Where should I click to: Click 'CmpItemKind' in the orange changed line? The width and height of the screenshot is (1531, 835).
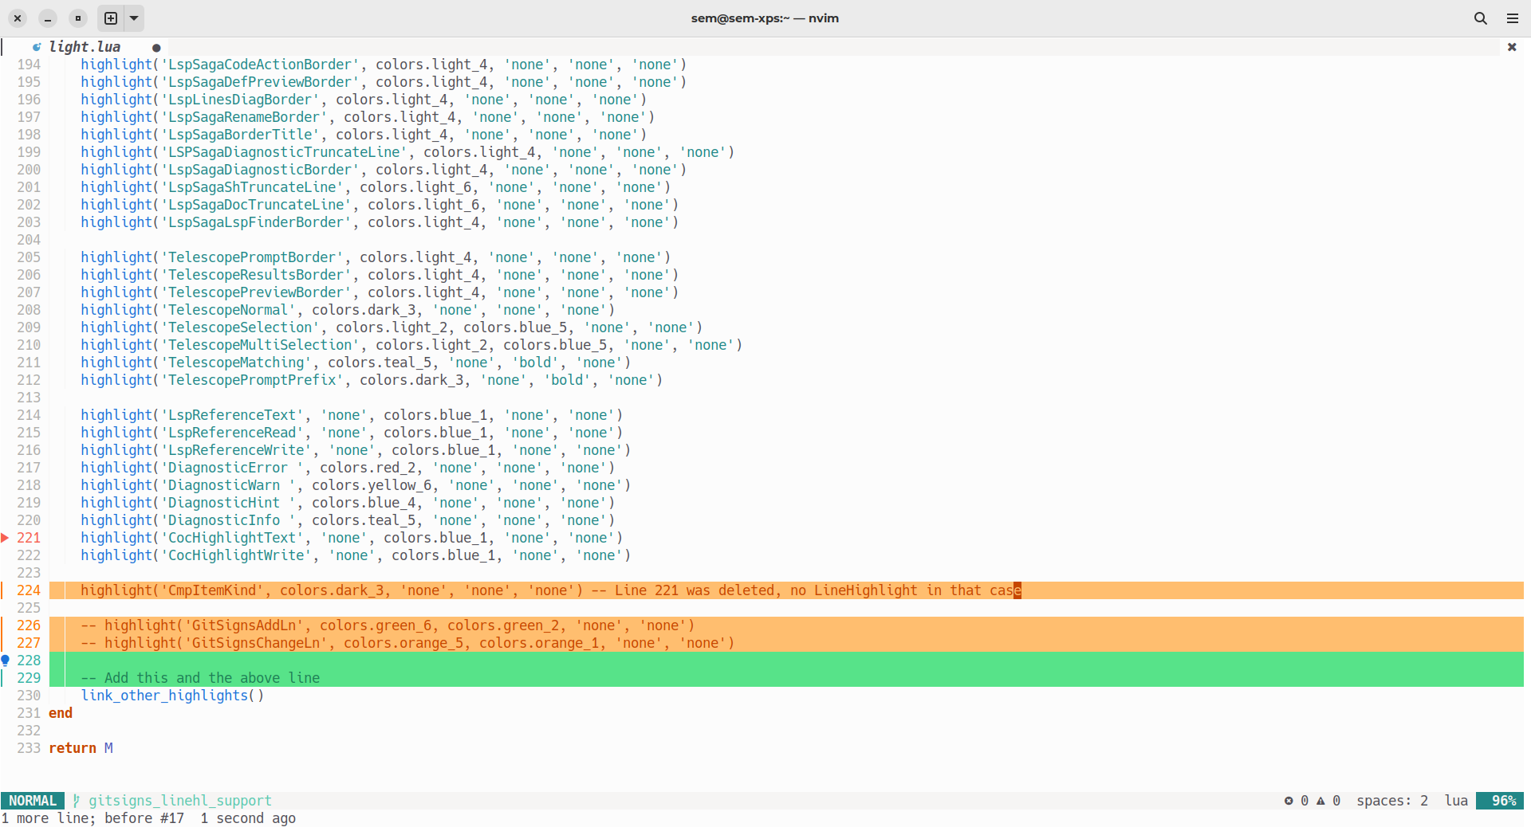(x=212, y=590)
